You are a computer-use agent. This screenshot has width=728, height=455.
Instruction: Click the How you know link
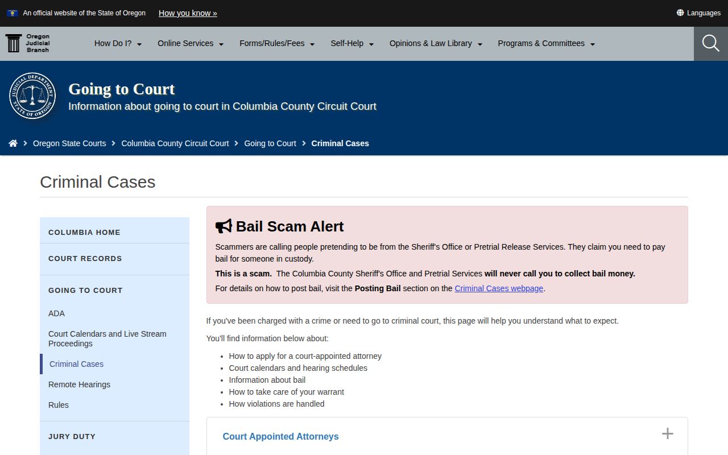pos(188,13)
